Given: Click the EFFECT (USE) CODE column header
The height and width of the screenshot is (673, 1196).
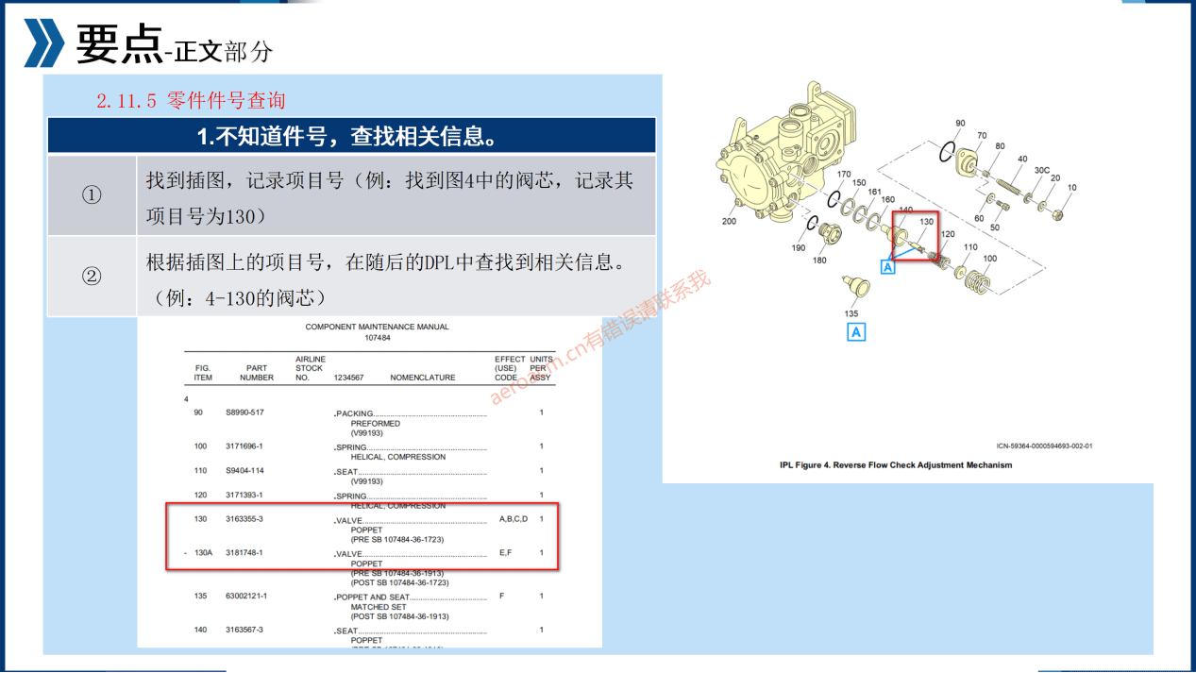Looking at the screenshot, I should pos(511,368).
